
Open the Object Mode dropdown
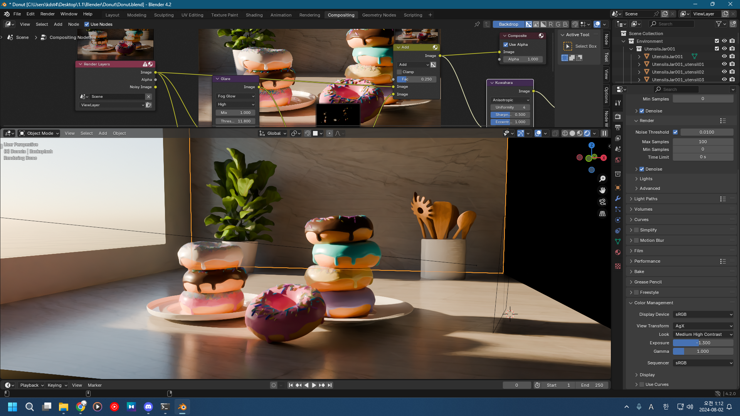[x=39, y=133]
